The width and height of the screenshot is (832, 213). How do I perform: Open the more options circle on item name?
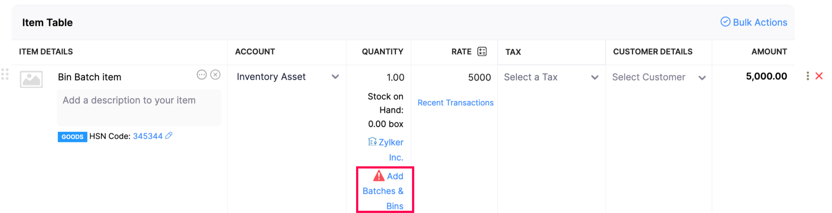pyautogui.click(x=202, y=75)
